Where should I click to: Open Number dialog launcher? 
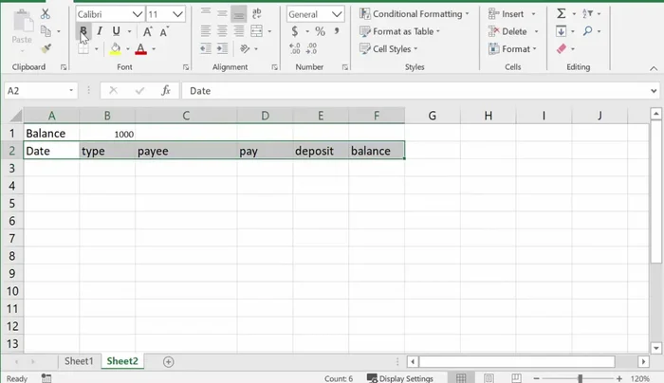pos(345,67)
